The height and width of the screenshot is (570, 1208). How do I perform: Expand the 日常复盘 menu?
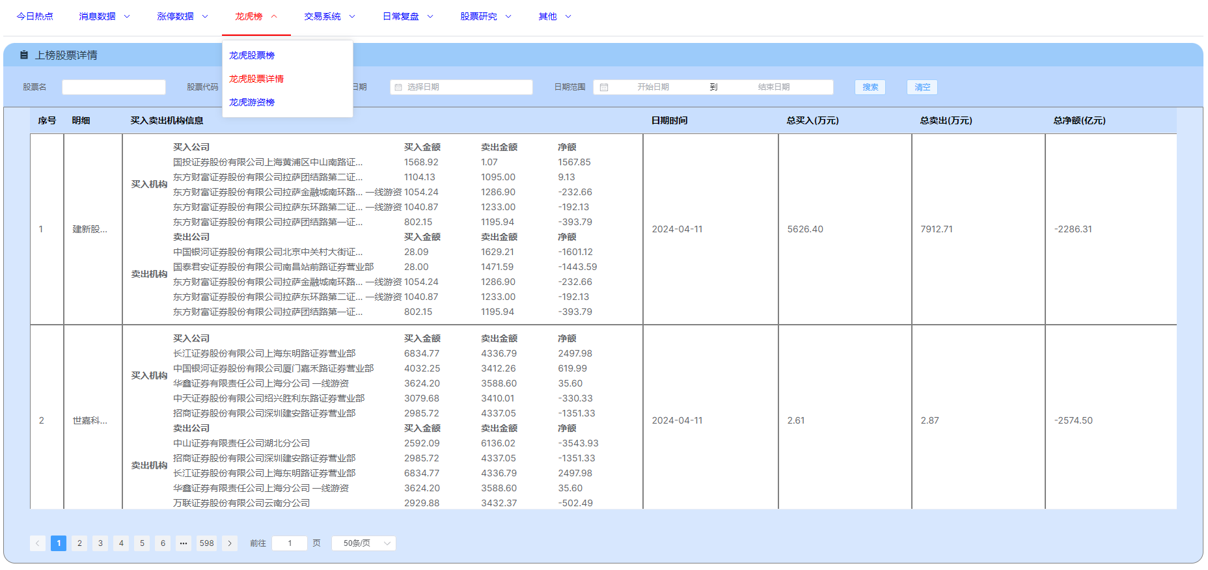coord(408,16)
